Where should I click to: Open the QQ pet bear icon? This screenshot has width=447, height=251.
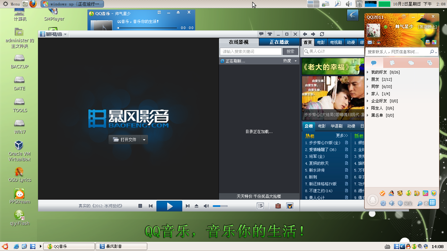400,193
